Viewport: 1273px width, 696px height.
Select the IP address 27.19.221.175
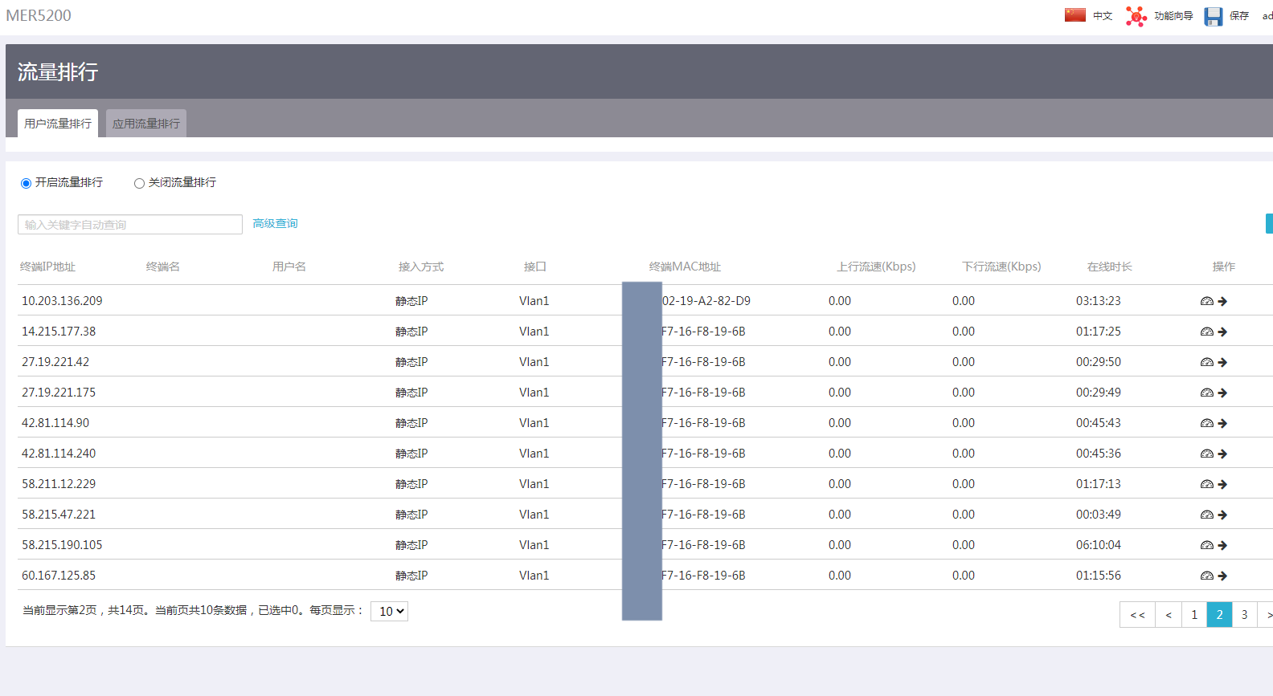pyautogui.click(x=59, y=393)
